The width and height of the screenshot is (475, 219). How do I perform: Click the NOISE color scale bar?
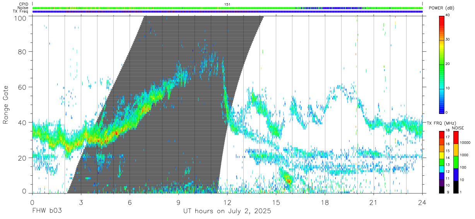456,162
